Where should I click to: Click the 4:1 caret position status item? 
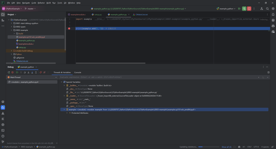pos(244,147)
